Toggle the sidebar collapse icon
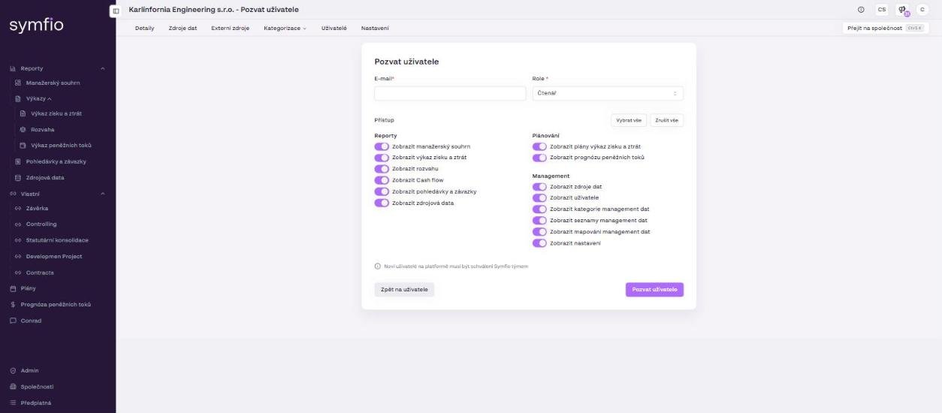The image size is (942, 413). pyautogui.click(x=115, y=11)
